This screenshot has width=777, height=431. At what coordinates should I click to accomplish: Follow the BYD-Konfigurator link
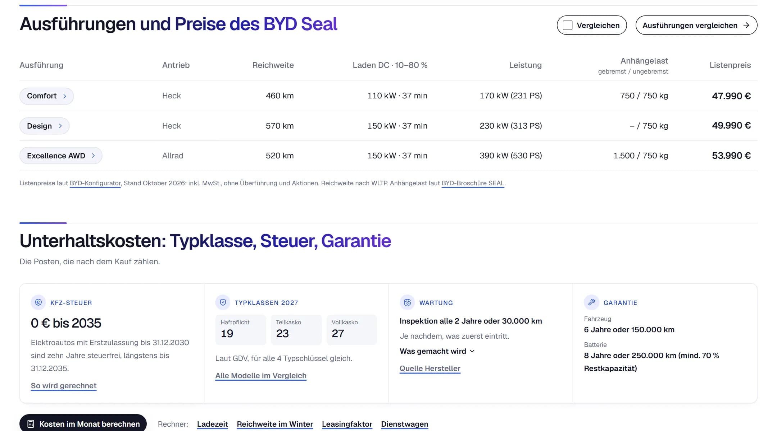[95, 183]
